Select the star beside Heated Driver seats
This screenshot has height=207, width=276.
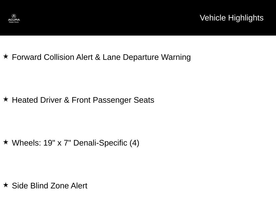pos(6,99)
